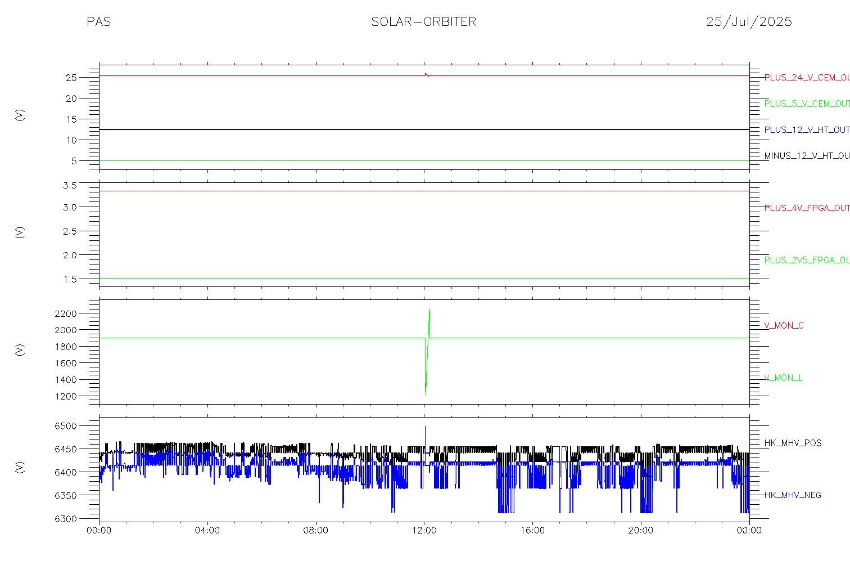
Task: Click the (V) unit label of the V_MON plot
Action: pyautogui.click(x=20, y=350)
